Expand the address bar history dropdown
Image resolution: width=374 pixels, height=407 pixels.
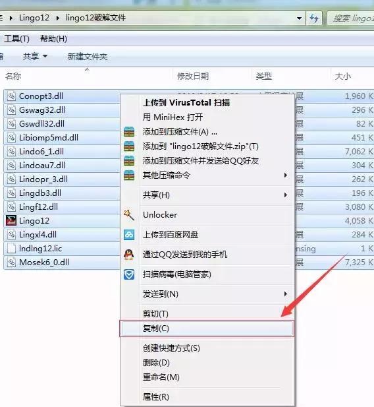coord(299,18)
